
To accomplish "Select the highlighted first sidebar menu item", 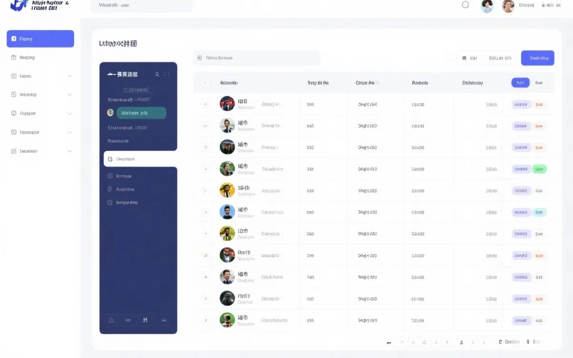I will [x=40, y=39].
